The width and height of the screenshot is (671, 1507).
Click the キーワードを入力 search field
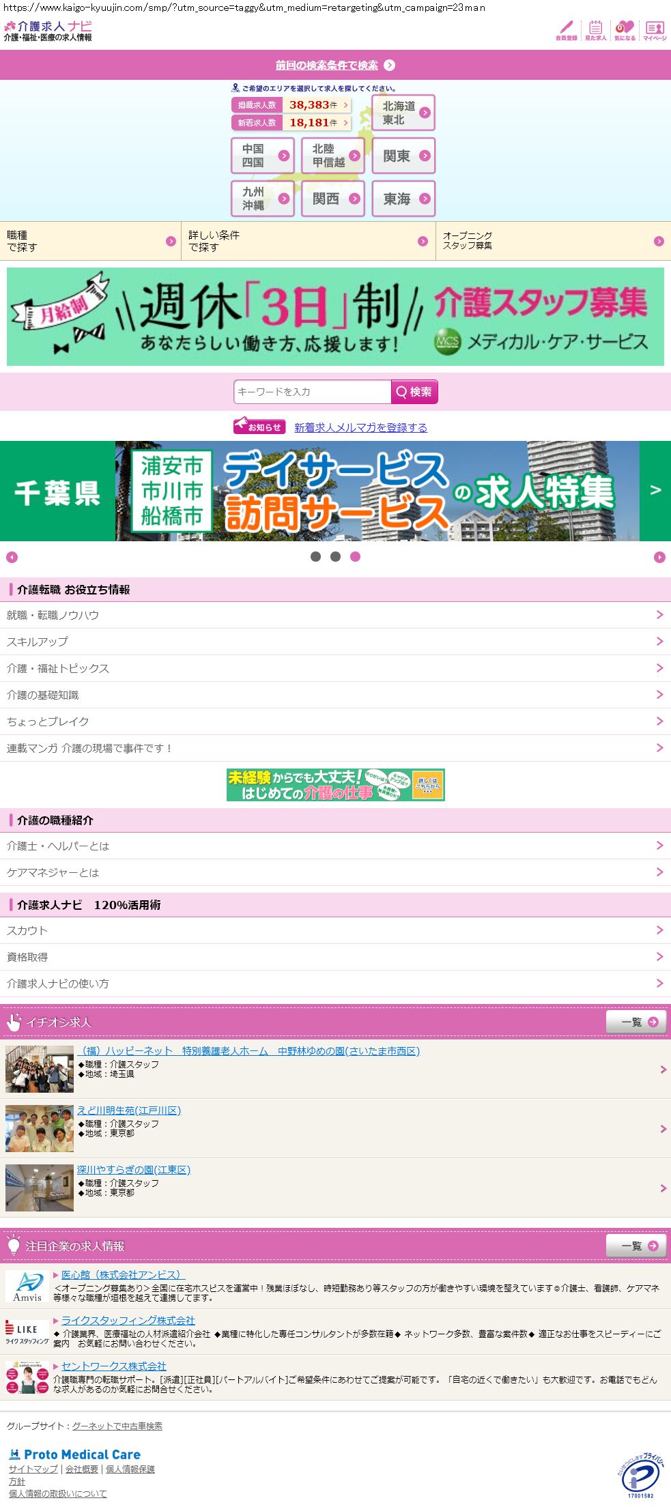pyautogui.click(x=313, y=392)
